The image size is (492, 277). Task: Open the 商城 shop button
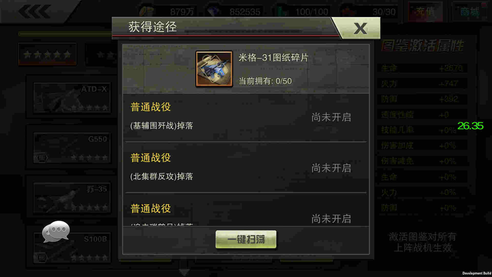coord(469,12)
